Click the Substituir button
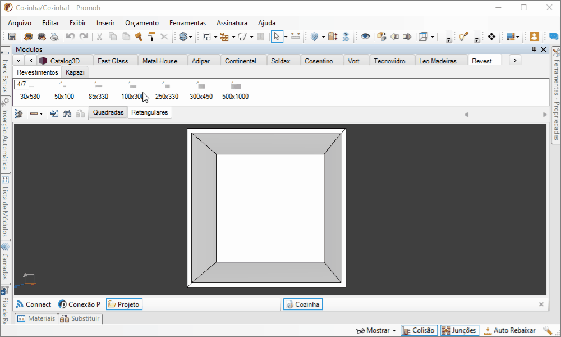The width and height of the screenshot is (561, 337). tap(80, 318)
